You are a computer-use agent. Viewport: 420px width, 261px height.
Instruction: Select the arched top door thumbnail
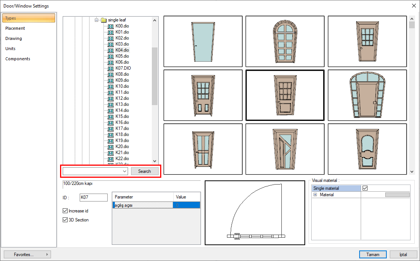tap(285, 41)
